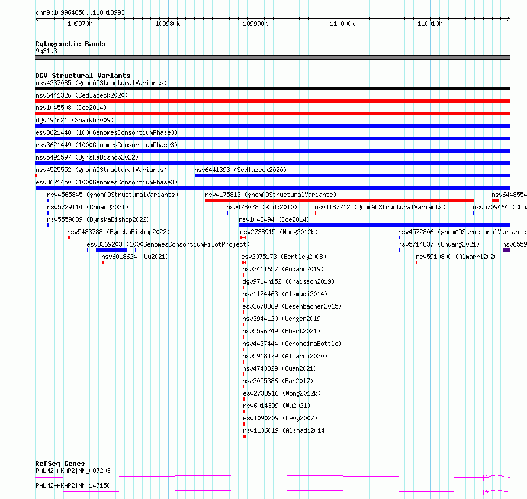Open nsv4437444 (GenomeinaBottle) label

pos(292,344)
